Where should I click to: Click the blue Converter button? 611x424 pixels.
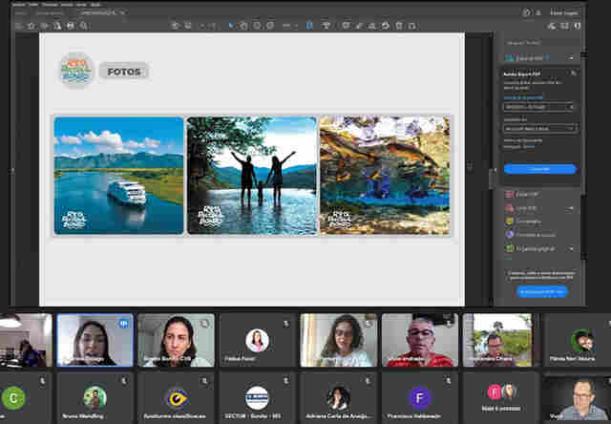[x=539, y=169]
